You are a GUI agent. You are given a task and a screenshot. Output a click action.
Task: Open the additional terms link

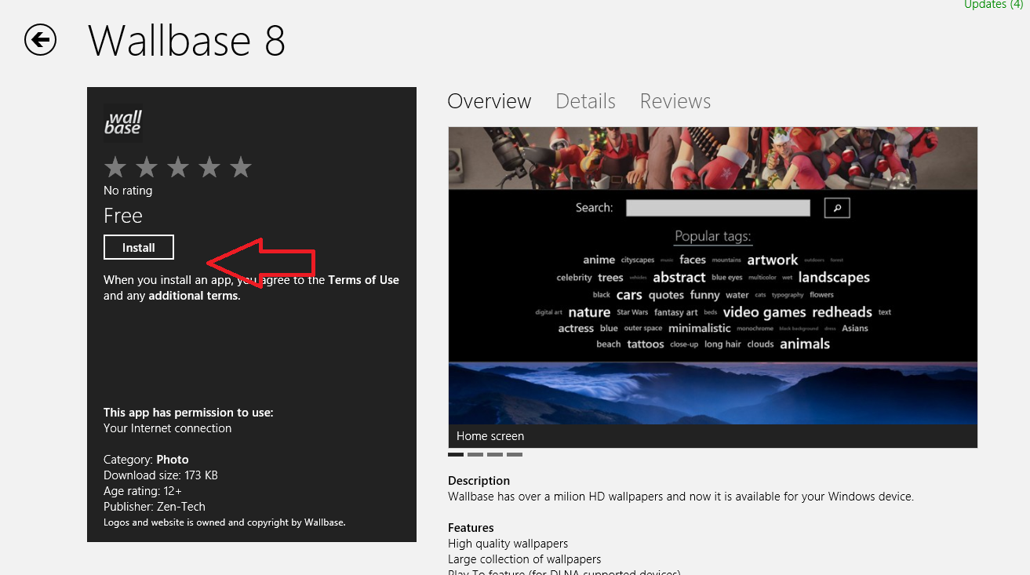(194, 296)
